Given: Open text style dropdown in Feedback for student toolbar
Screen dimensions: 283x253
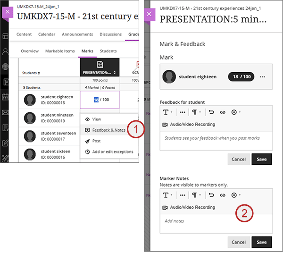Looking at the screenshot, I should (x=167, y=112).
